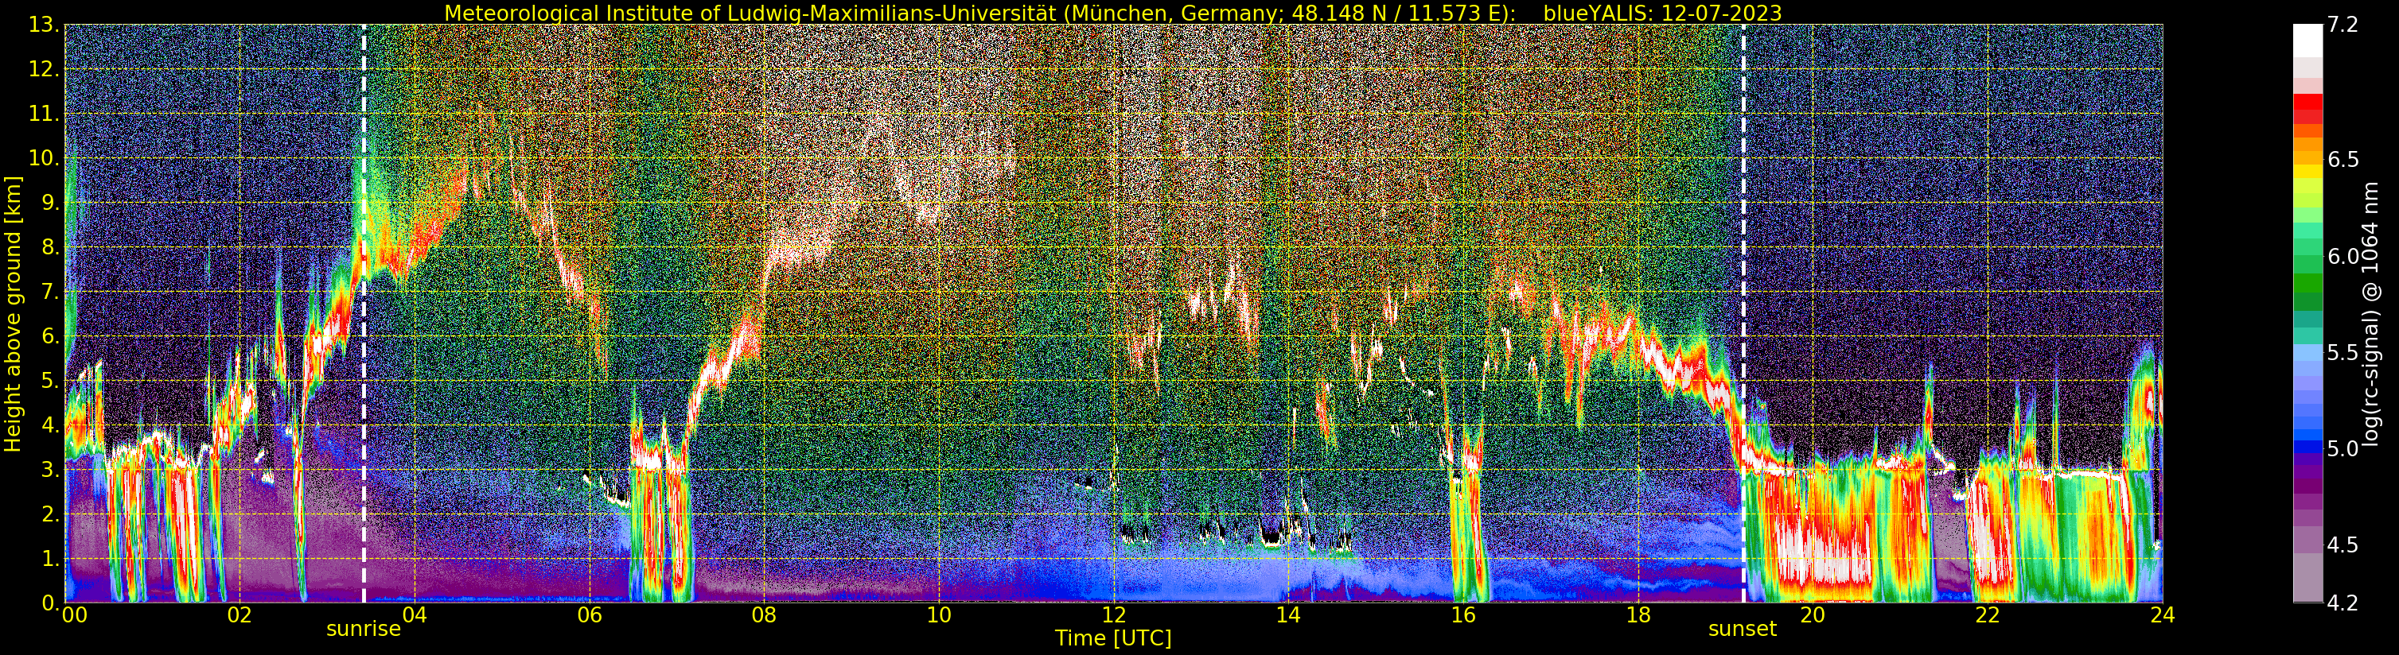Click the time axis tick label '14'
The height and width of the screenshot is (655, 2399).
coord(1288,615)
